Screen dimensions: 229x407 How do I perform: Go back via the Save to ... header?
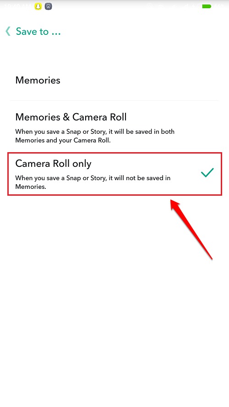[x=38, y=32]
